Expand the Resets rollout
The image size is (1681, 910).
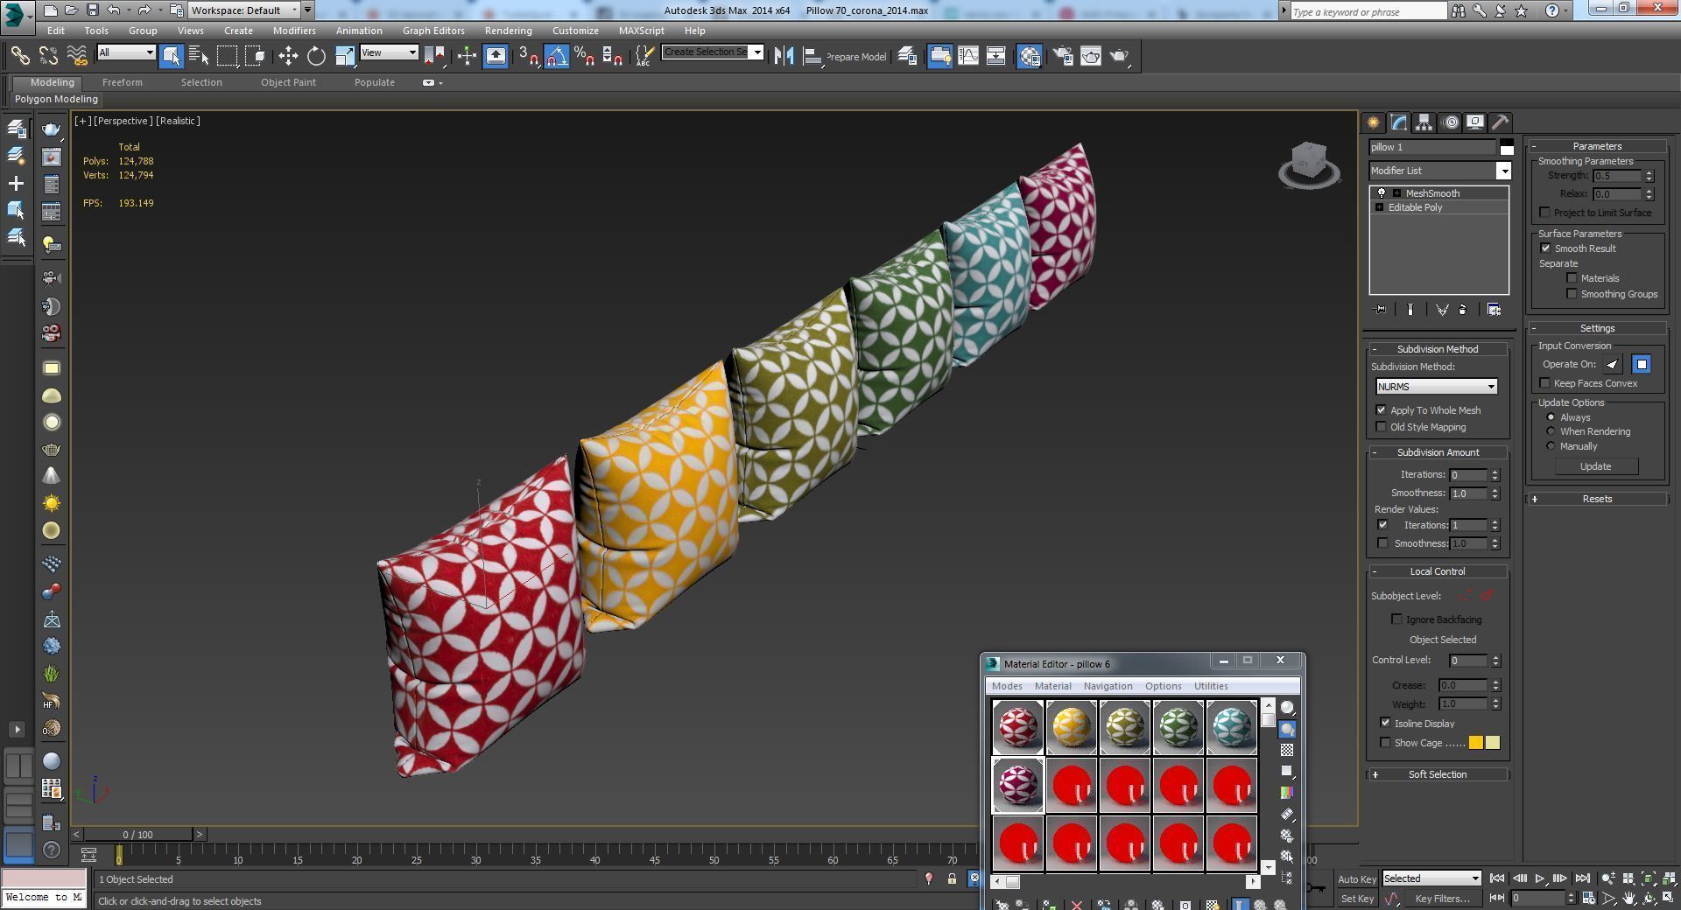coord(1597,499)
